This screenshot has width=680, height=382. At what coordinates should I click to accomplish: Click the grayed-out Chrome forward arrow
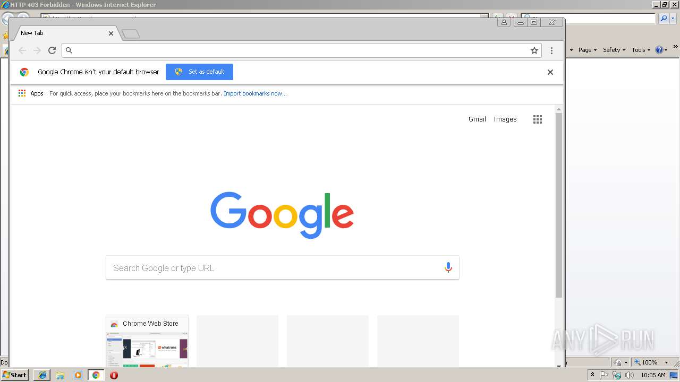pyautogui.click(x=37, y=50)
